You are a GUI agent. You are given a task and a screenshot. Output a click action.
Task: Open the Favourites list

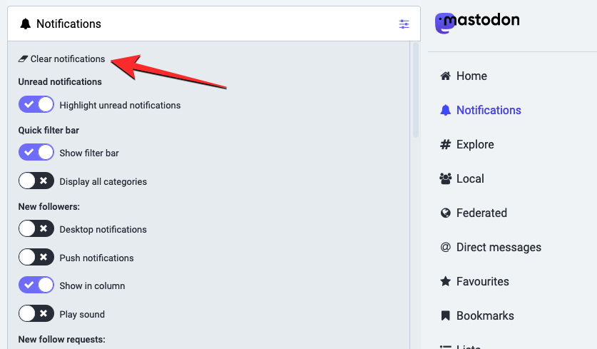point(474,282)
